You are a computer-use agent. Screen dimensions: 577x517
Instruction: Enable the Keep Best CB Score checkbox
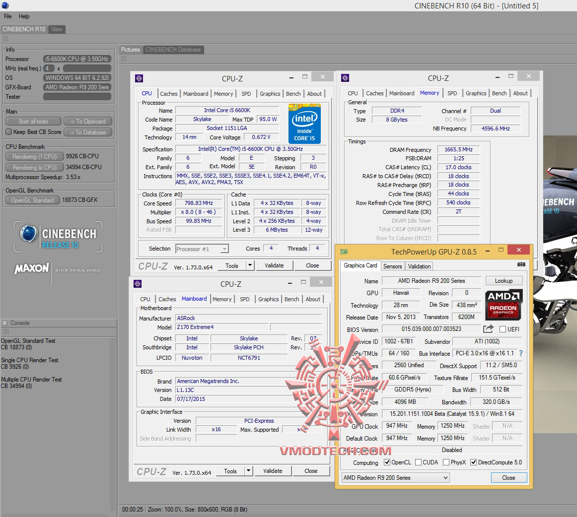(x=8, y=132)
